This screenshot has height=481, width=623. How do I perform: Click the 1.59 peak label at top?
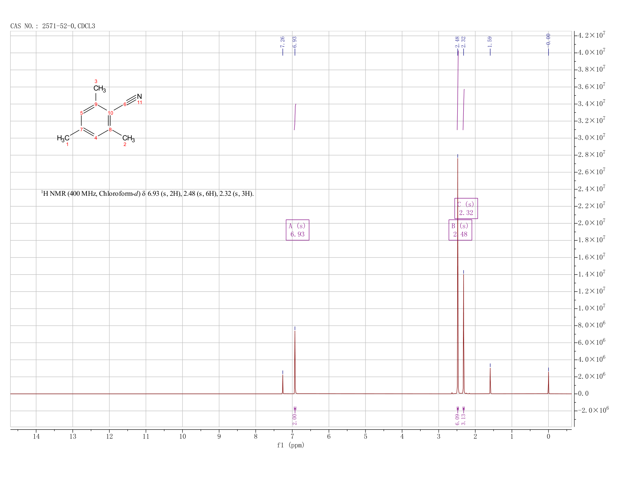(490, 42)
